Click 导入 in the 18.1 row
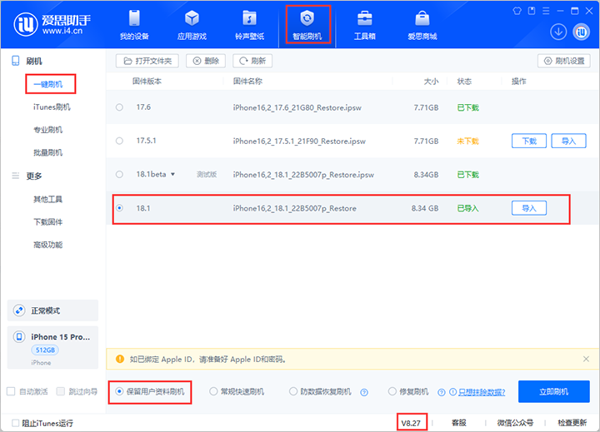The image size is (600, 432). click(529, 208)
